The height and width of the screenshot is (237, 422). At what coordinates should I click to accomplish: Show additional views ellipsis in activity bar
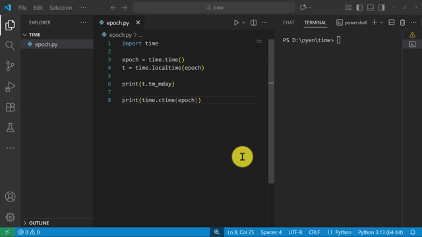(10, 148)
